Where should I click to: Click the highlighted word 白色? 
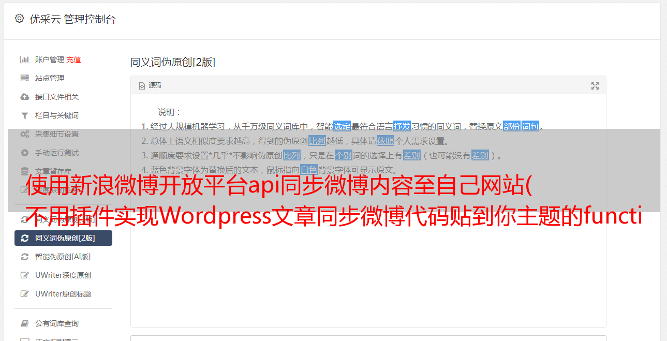tap(309, 170)
